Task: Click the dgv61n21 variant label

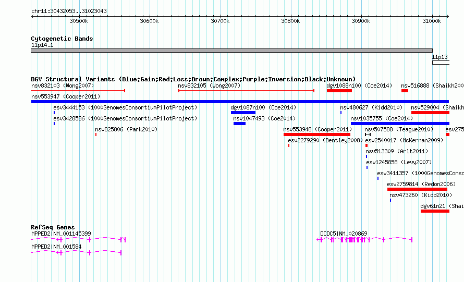Action: click(x=442, y=206)
